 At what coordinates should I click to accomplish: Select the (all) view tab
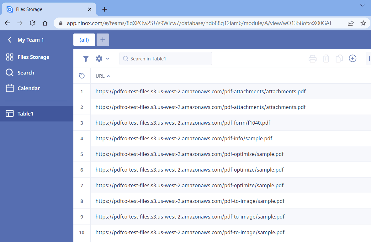click(x=84, y=40)
